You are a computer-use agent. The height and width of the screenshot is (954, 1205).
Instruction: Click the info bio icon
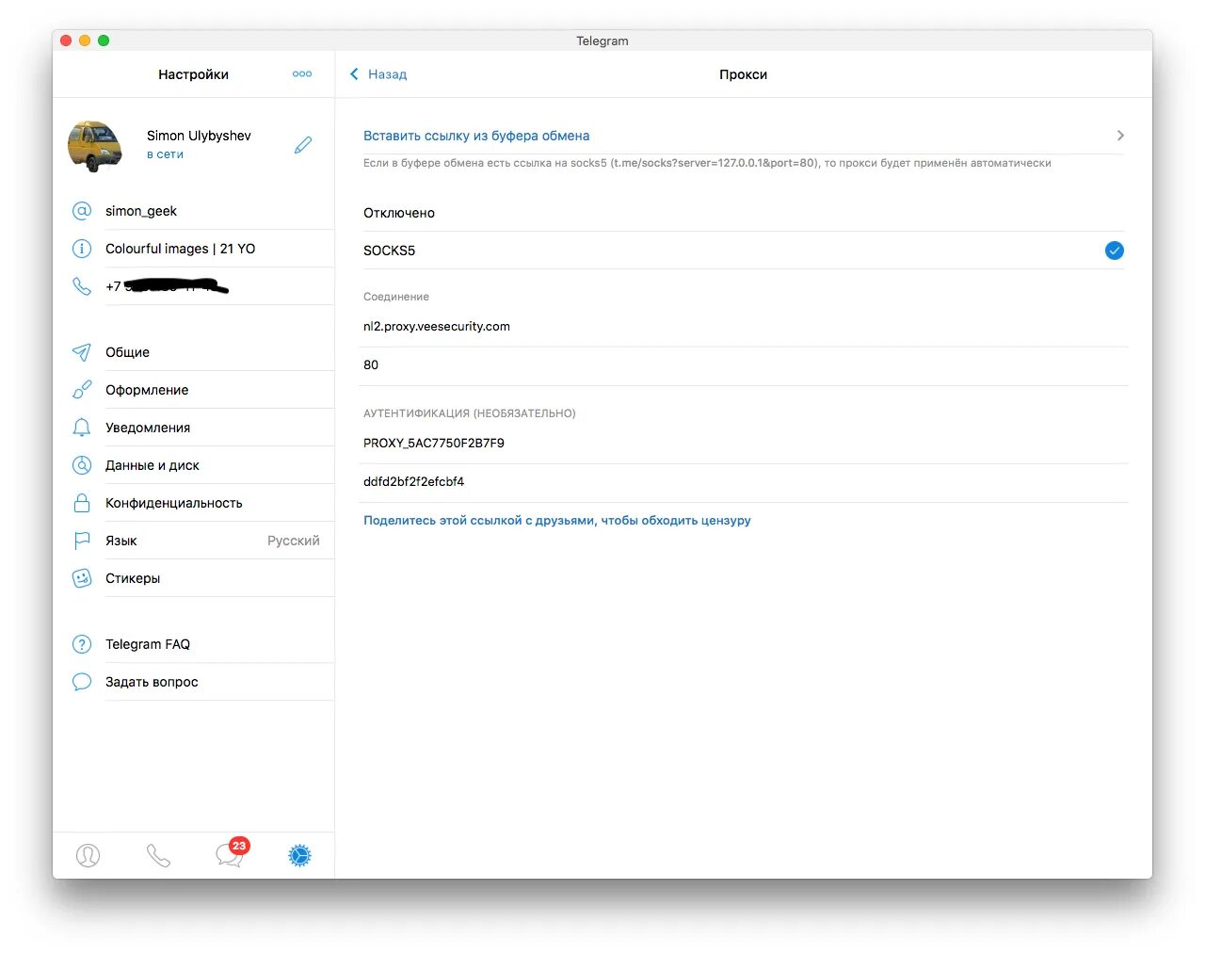pyautogui.click(x=82, y=249)
